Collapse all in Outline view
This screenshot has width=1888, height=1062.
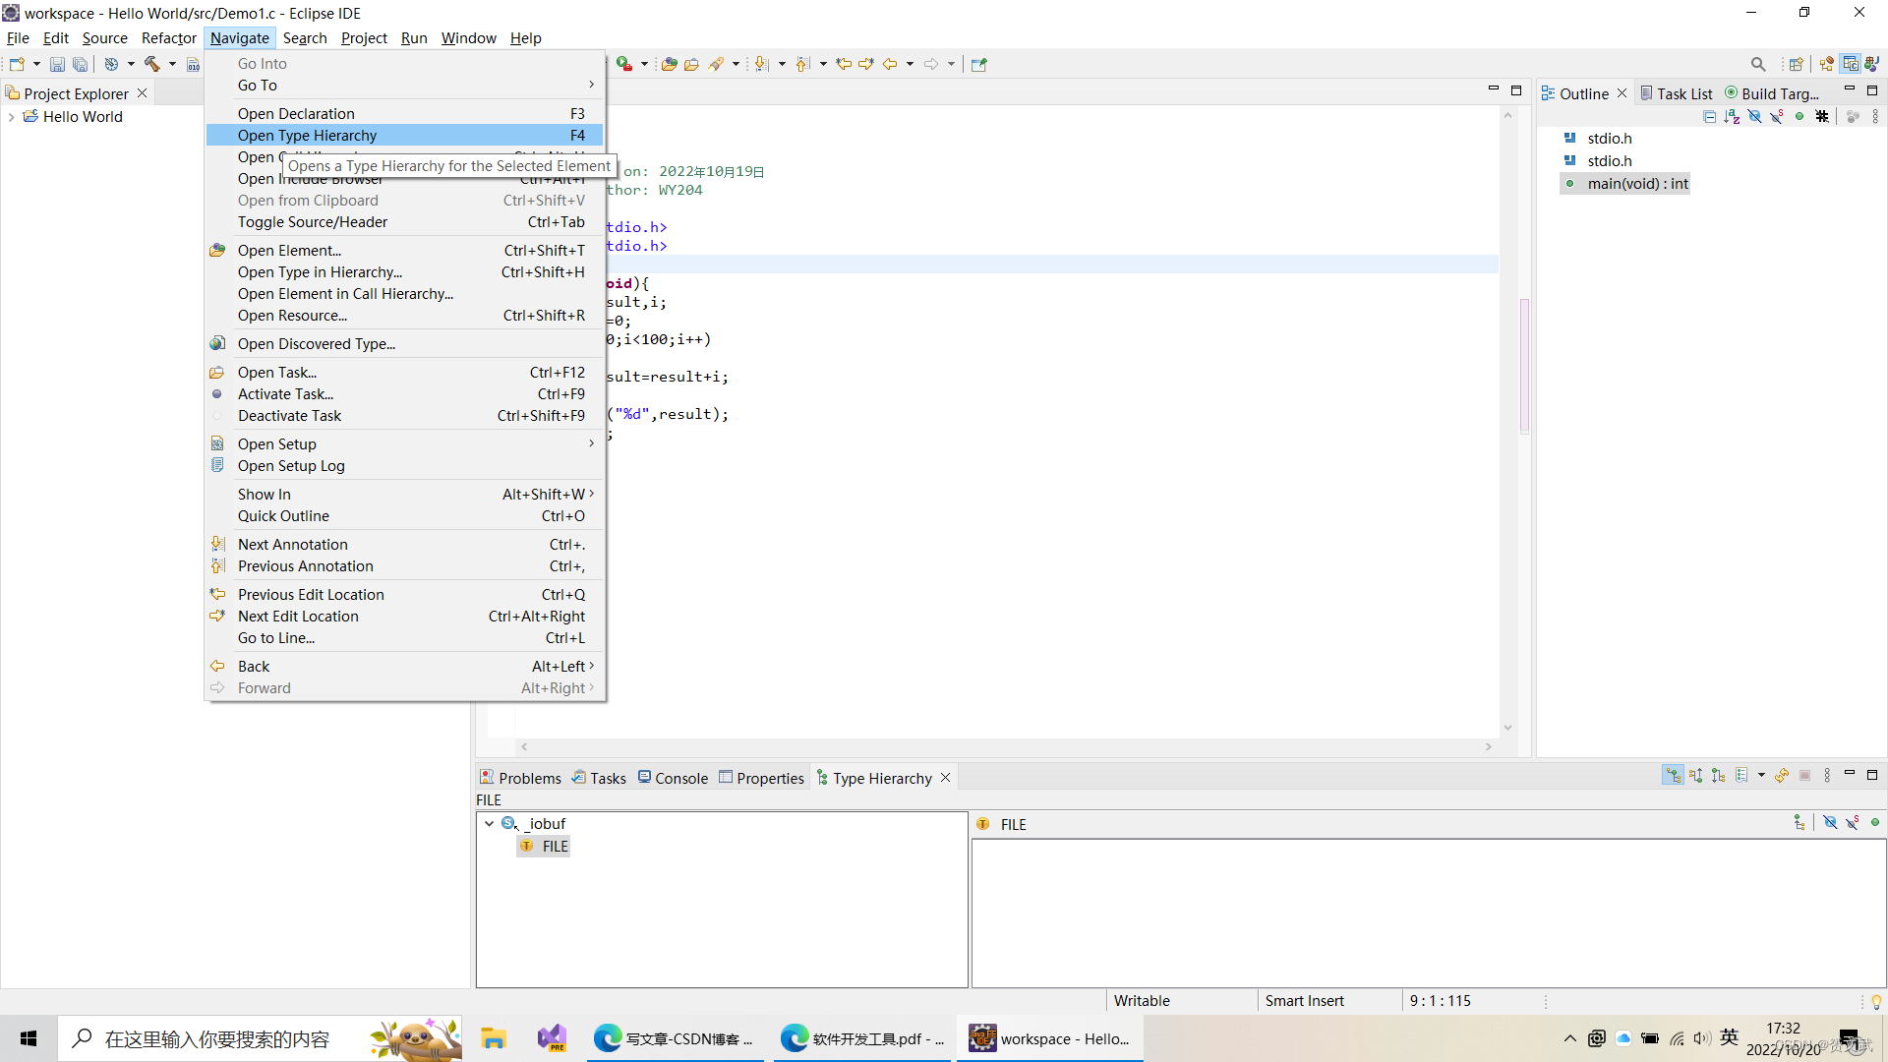coord(1710,116)
